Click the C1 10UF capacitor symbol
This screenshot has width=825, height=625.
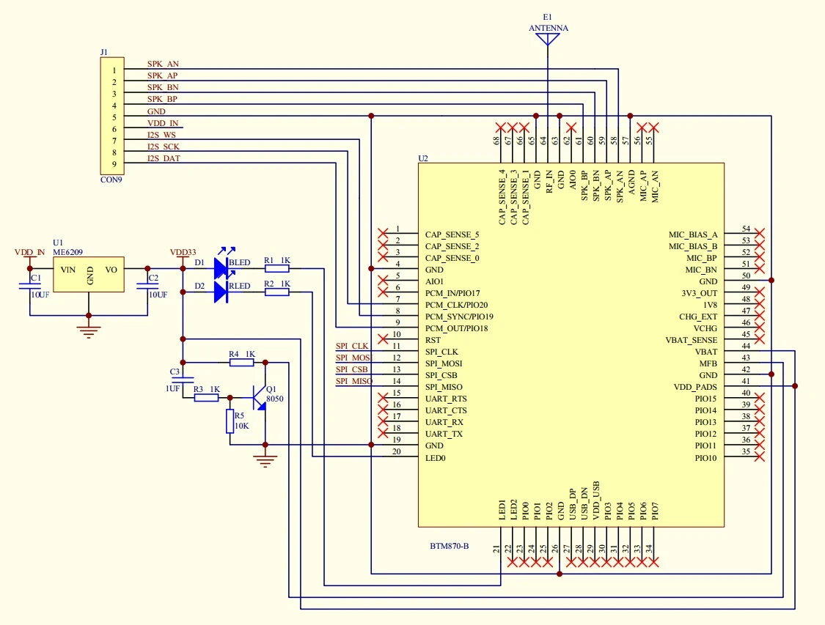[x=30, y=286]
